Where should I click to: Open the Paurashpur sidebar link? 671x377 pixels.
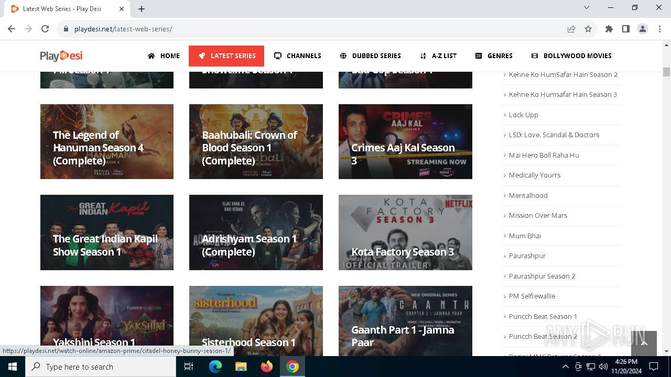[527, 256]
